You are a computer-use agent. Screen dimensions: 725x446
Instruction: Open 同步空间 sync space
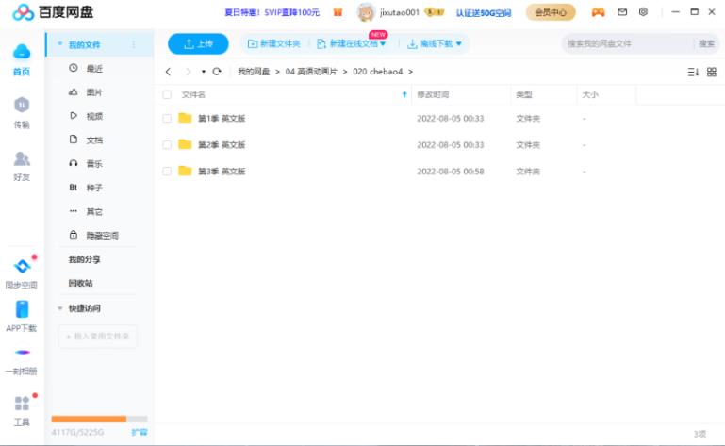coord(22,266)
